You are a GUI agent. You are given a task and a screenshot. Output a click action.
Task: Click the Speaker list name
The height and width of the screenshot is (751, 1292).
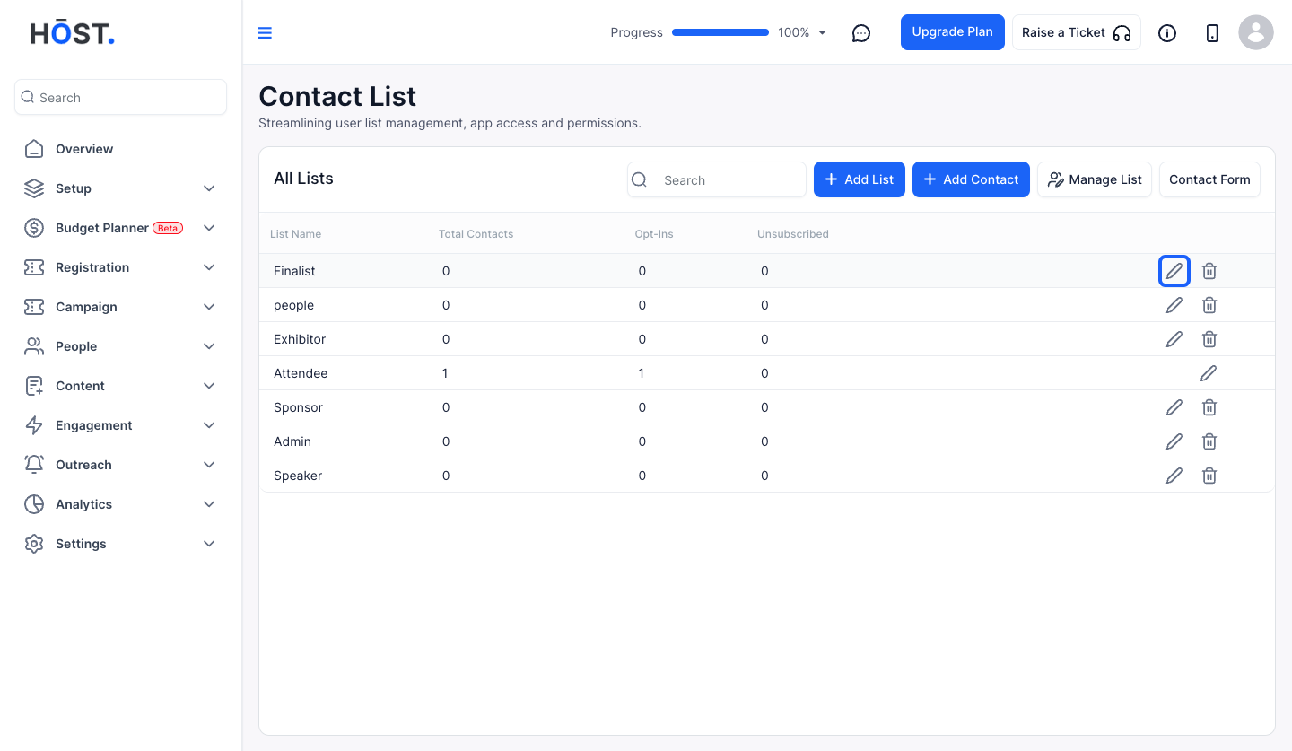point(298,476)
